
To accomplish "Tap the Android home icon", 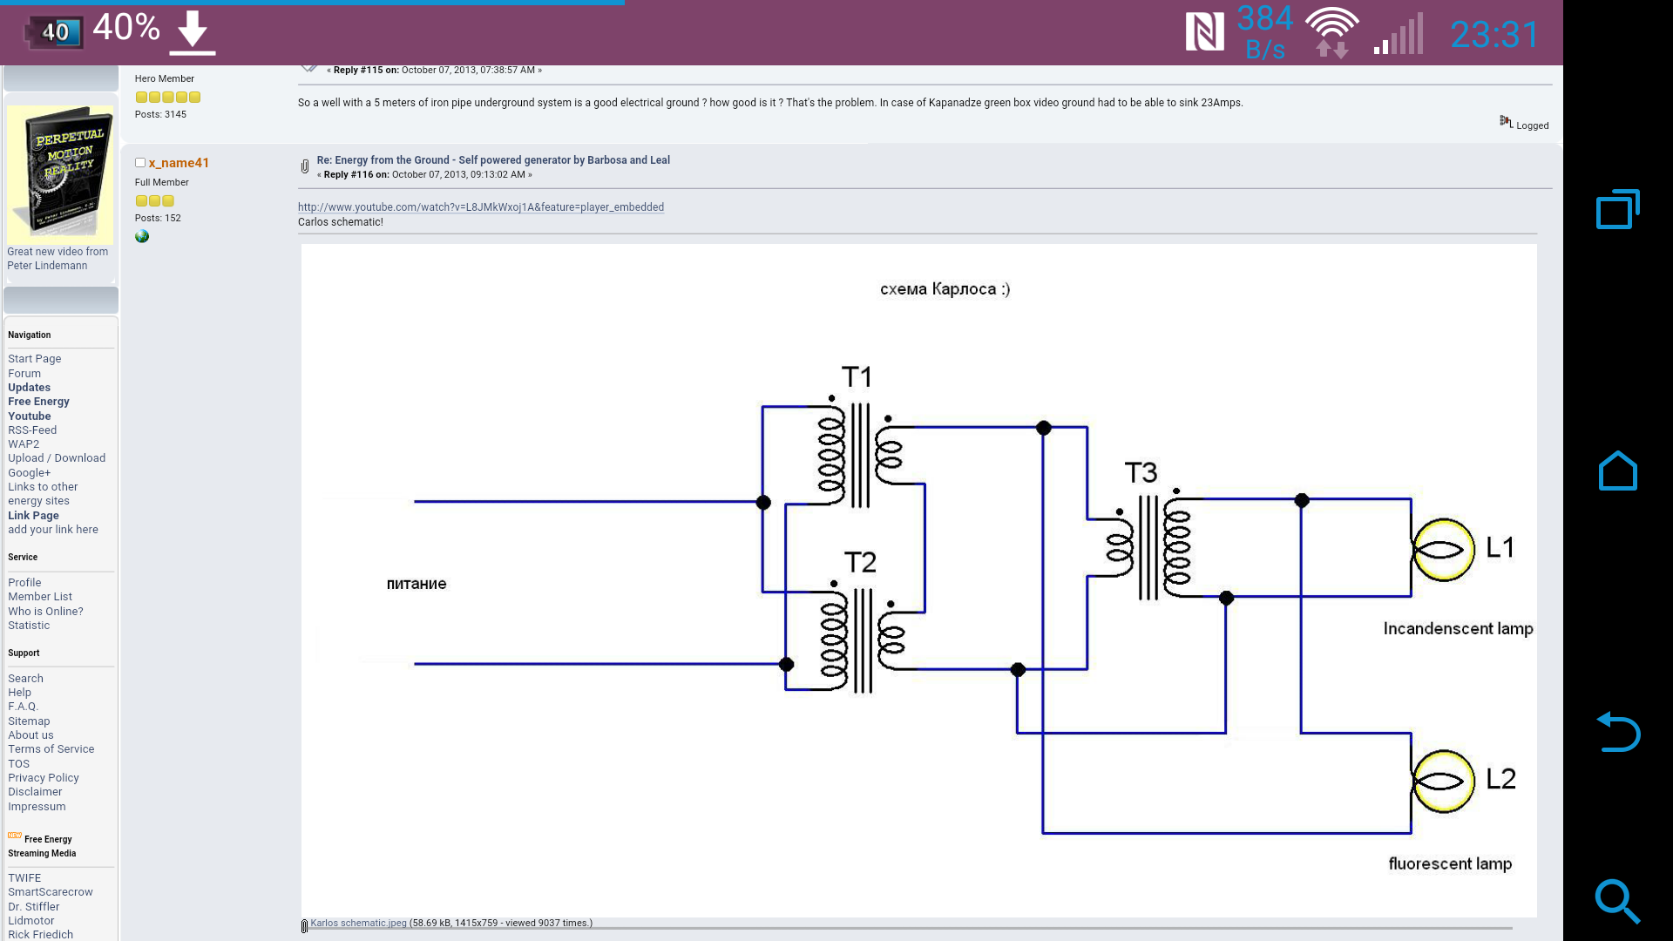I will tap(1617, 471).
